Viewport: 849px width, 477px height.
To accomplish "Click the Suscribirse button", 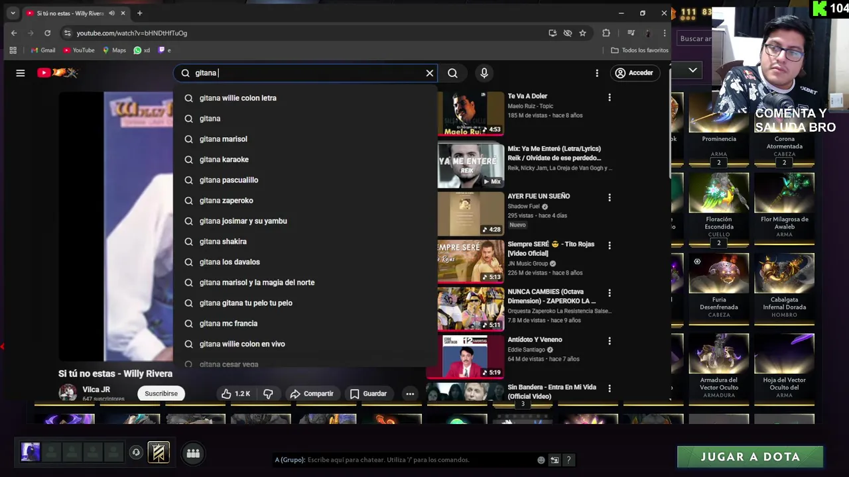I will click(161, 394).
